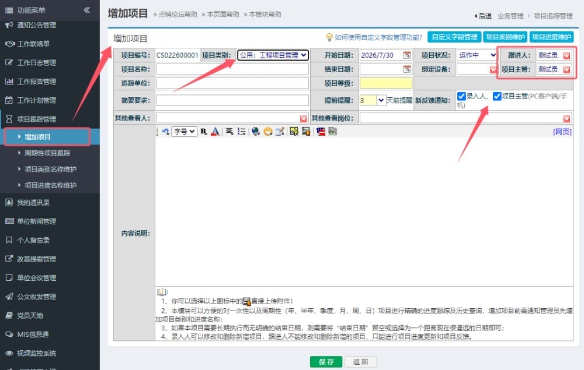Open the end date calendar picker

pos(407,69)
